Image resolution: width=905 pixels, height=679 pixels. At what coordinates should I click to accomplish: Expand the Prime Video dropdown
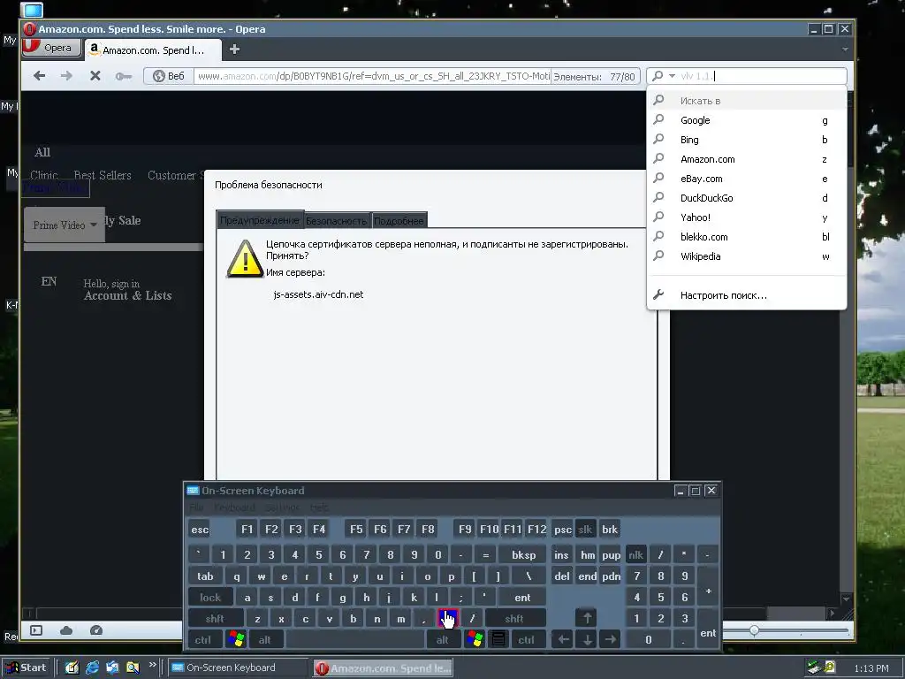pos(64,225)
